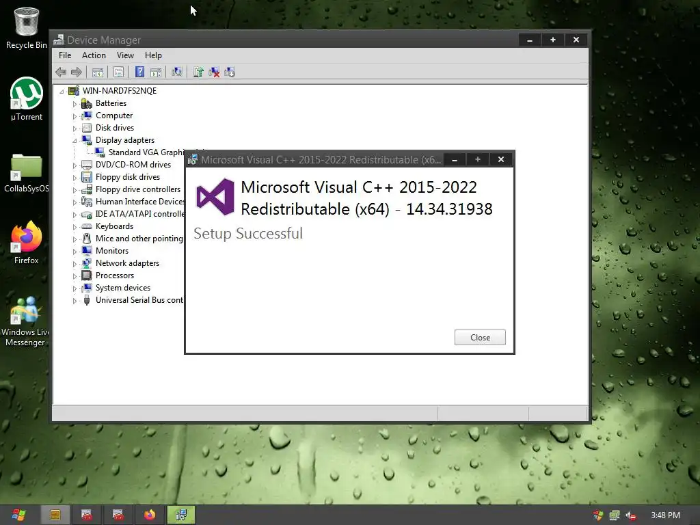Select the µTorrent desktop shortcut

[27, 99]
